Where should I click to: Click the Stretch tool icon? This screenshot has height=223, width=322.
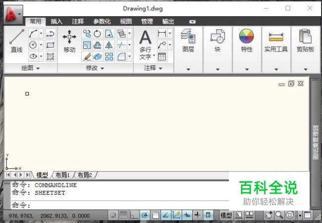pyautogui.click(x=109, y=34)
